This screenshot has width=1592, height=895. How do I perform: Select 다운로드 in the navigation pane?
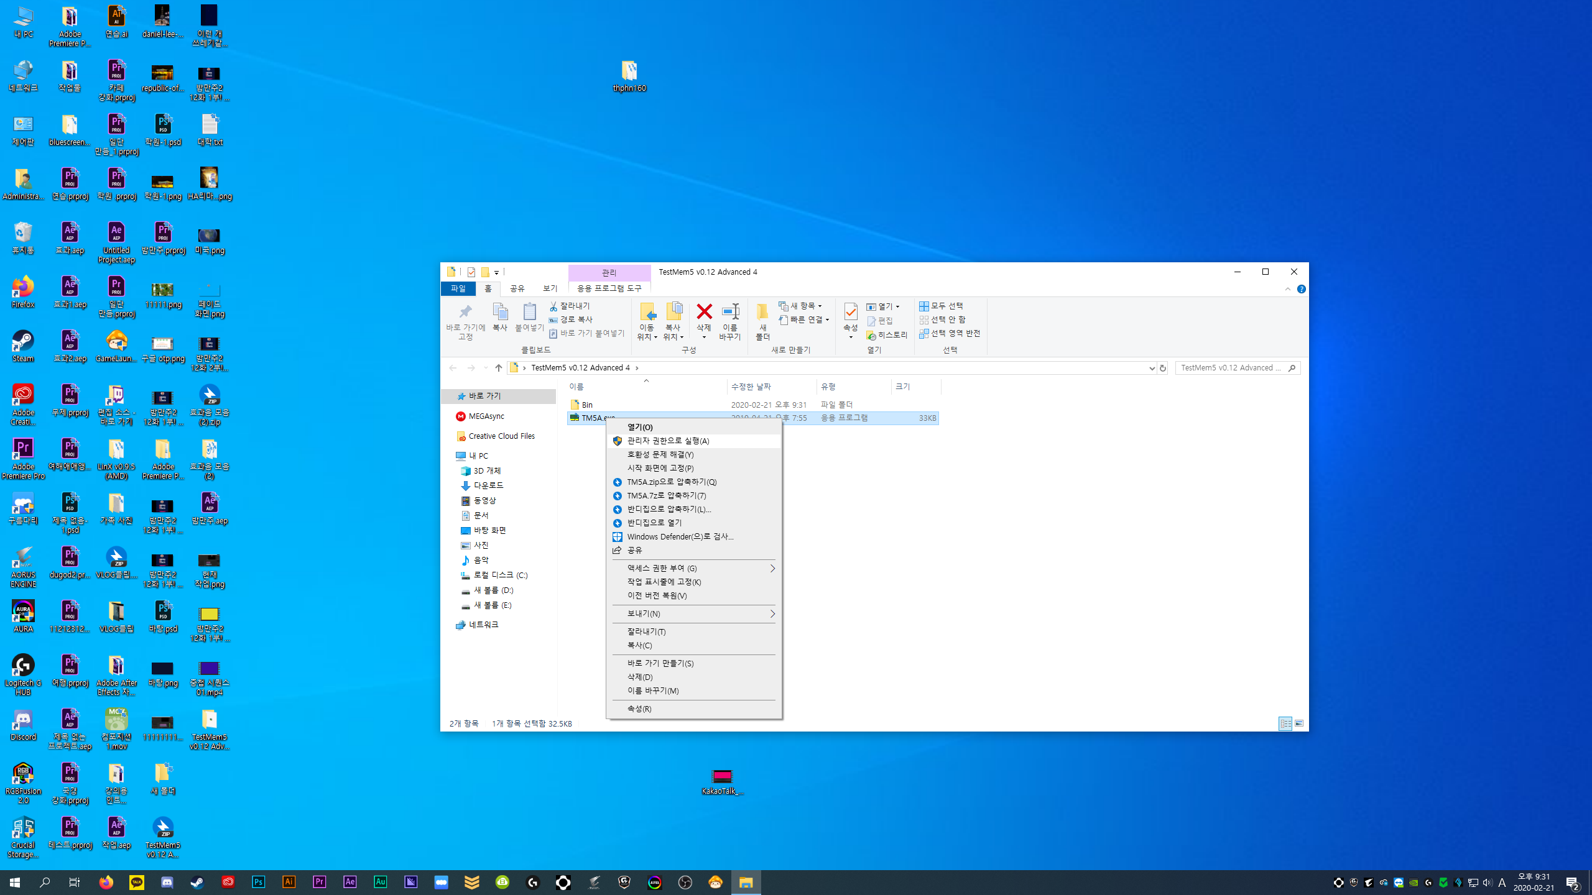(x=488, y=485)
